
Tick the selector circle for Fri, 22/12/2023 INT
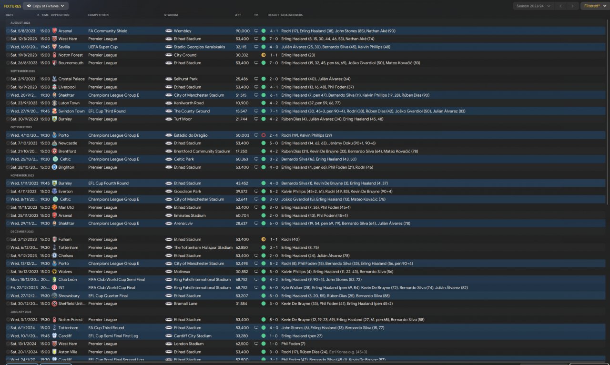[8, 287]
